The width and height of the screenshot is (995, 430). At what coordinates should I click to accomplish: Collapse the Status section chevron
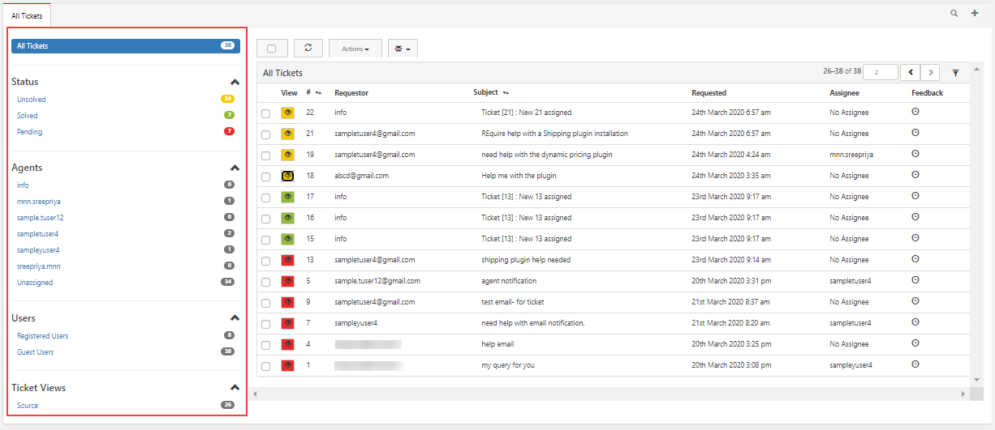point(235,82)
